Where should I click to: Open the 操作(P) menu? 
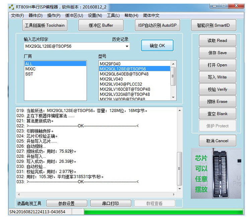tap(54, 15)
